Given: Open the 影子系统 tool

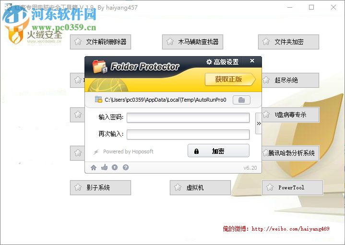Looking at the screenshot, I should (100, 187).
